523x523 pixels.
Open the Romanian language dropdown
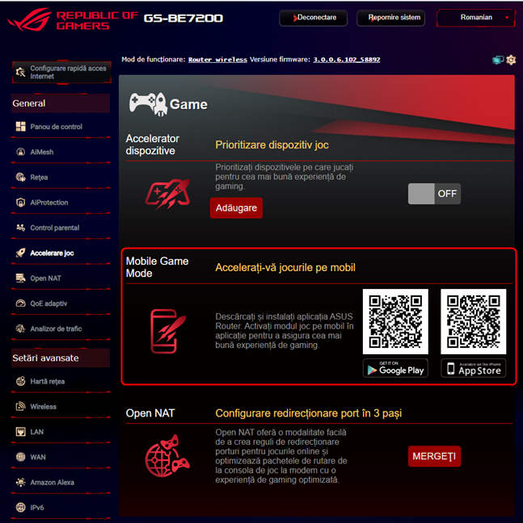(476, 17)
